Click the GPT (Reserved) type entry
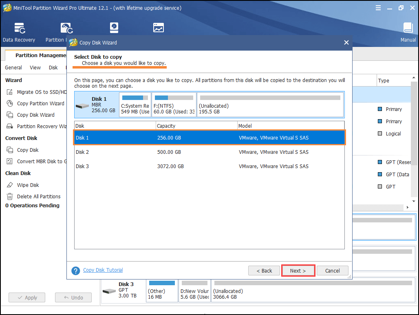 [x=394, y=162]
